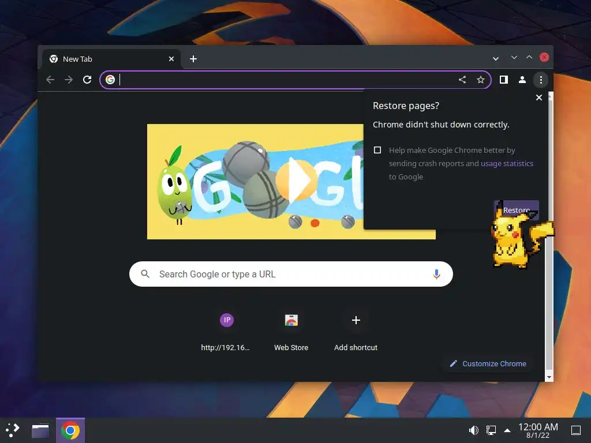The image size is (591, 443).
Task: Go back using the back arrow
Action: pyautogui.click(x=50, y=80)
